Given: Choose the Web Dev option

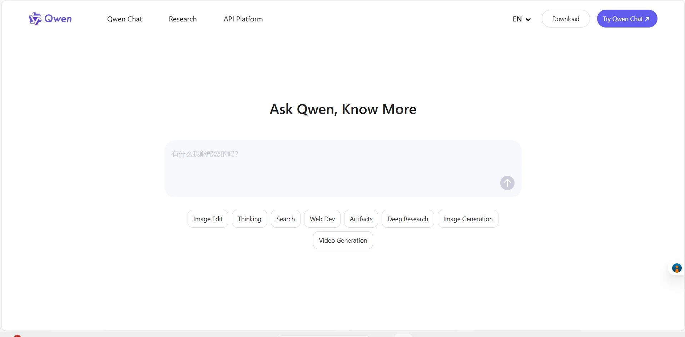Looking at the screenshot, I should click(322, 219).
